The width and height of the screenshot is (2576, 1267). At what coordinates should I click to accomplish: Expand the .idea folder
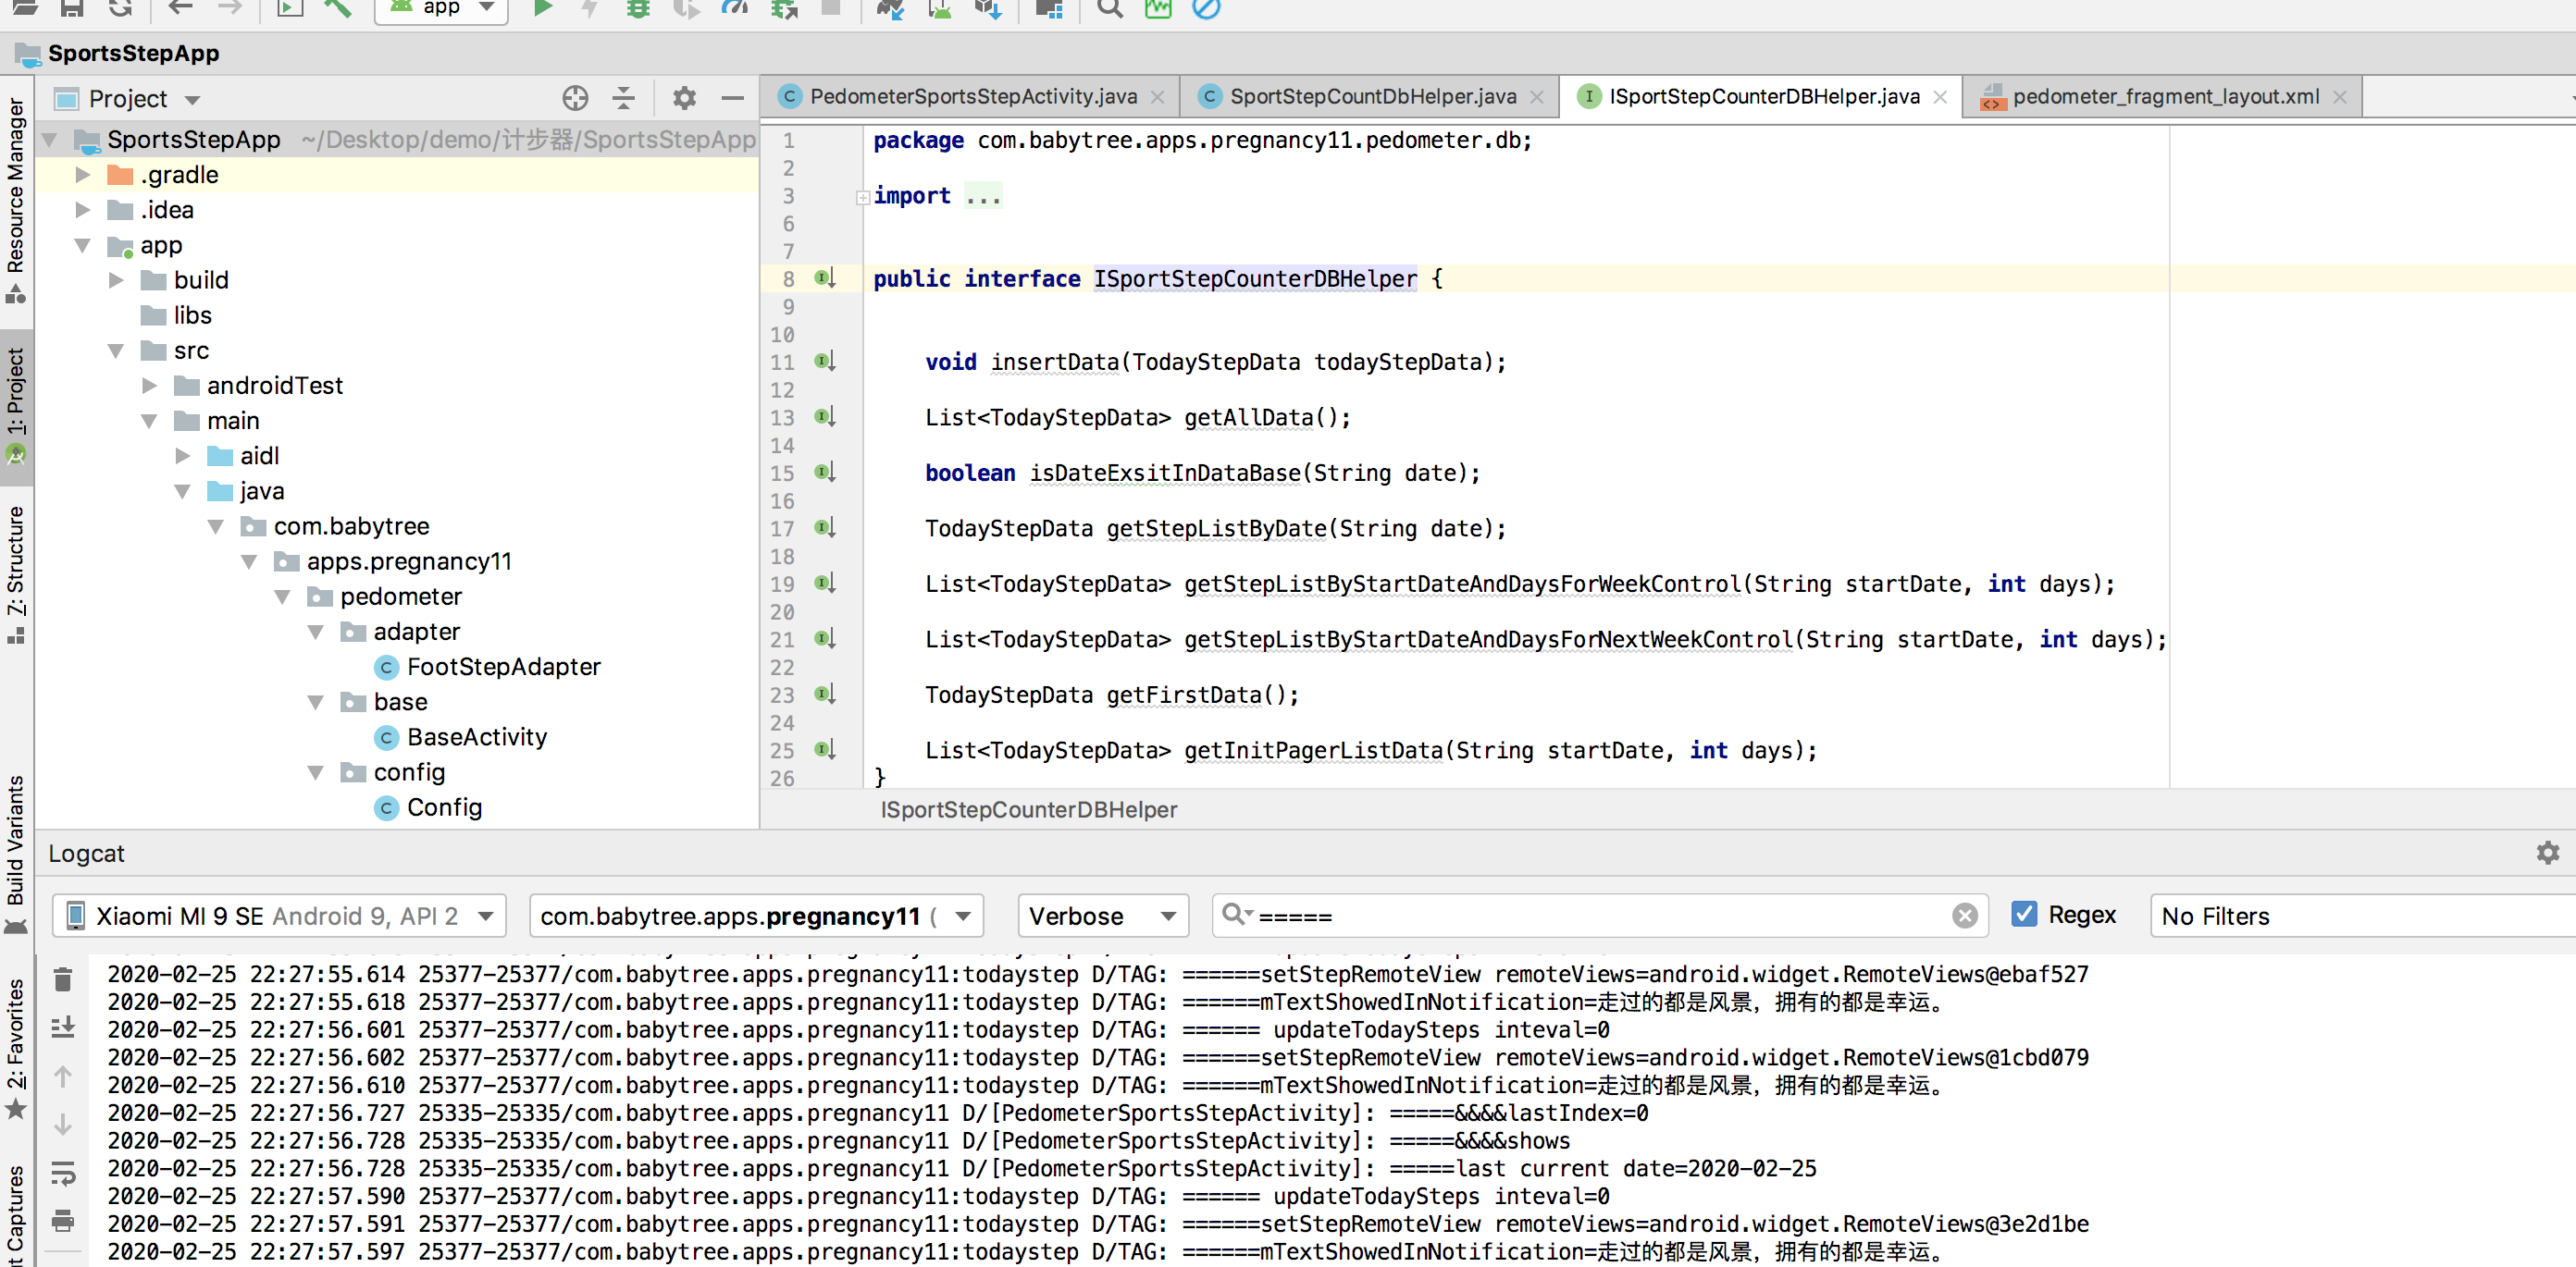83,210
